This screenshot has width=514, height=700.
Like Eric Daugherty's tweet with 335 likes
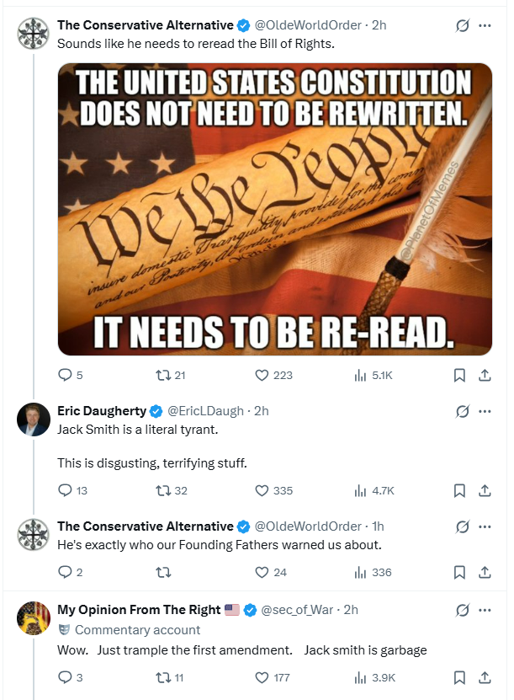[273, 490]
